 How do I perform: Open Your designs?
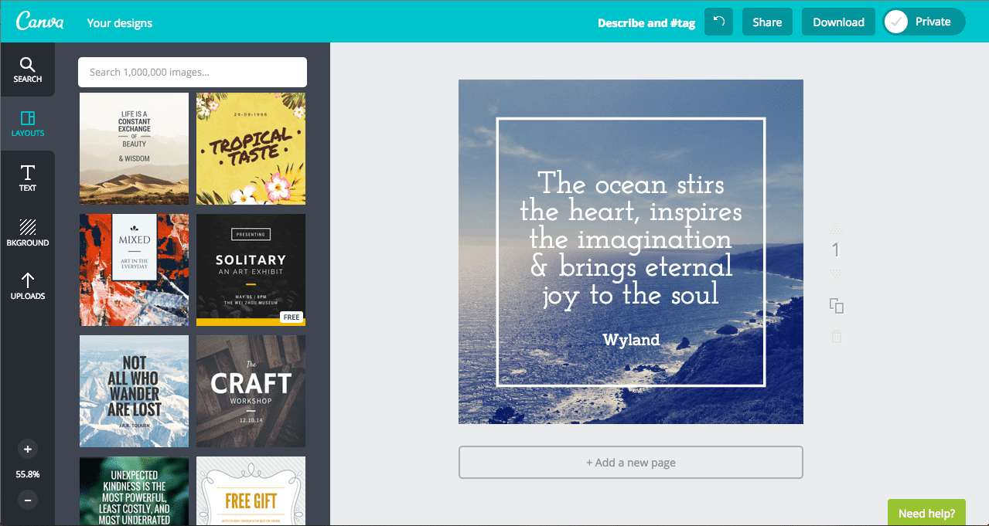[x=119, y=22]
